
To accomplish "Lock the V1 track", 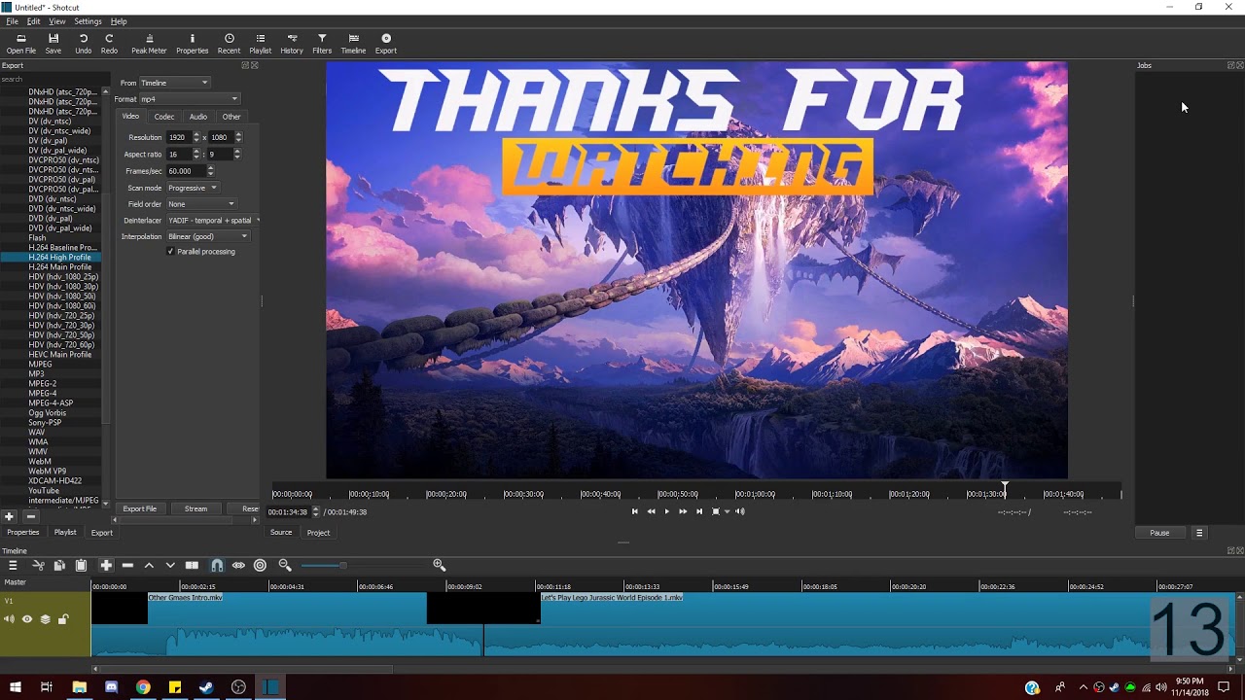I will point(62,619).
